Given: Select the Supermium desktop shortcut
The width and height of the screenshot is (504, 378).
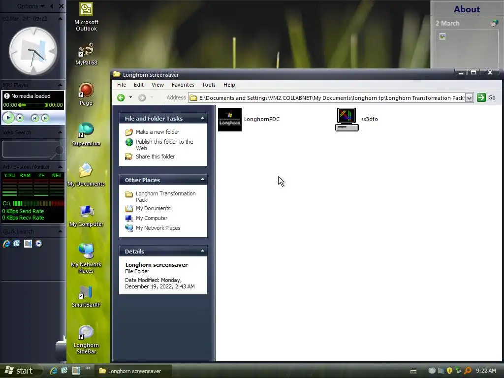Looking at the screenshot, I should pos(86,135).
